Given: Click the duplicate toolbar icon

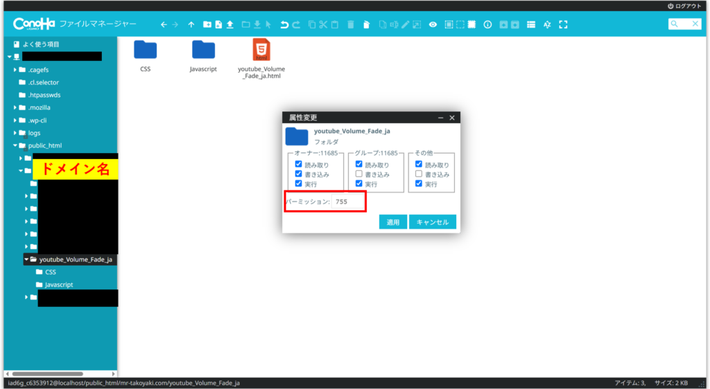Looking at the screenshot, I should click(x=382, y=24).
